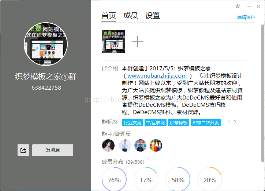Open the group album cover thumbnail
Screen dimensions: 265x191
(x=113, y=42)
